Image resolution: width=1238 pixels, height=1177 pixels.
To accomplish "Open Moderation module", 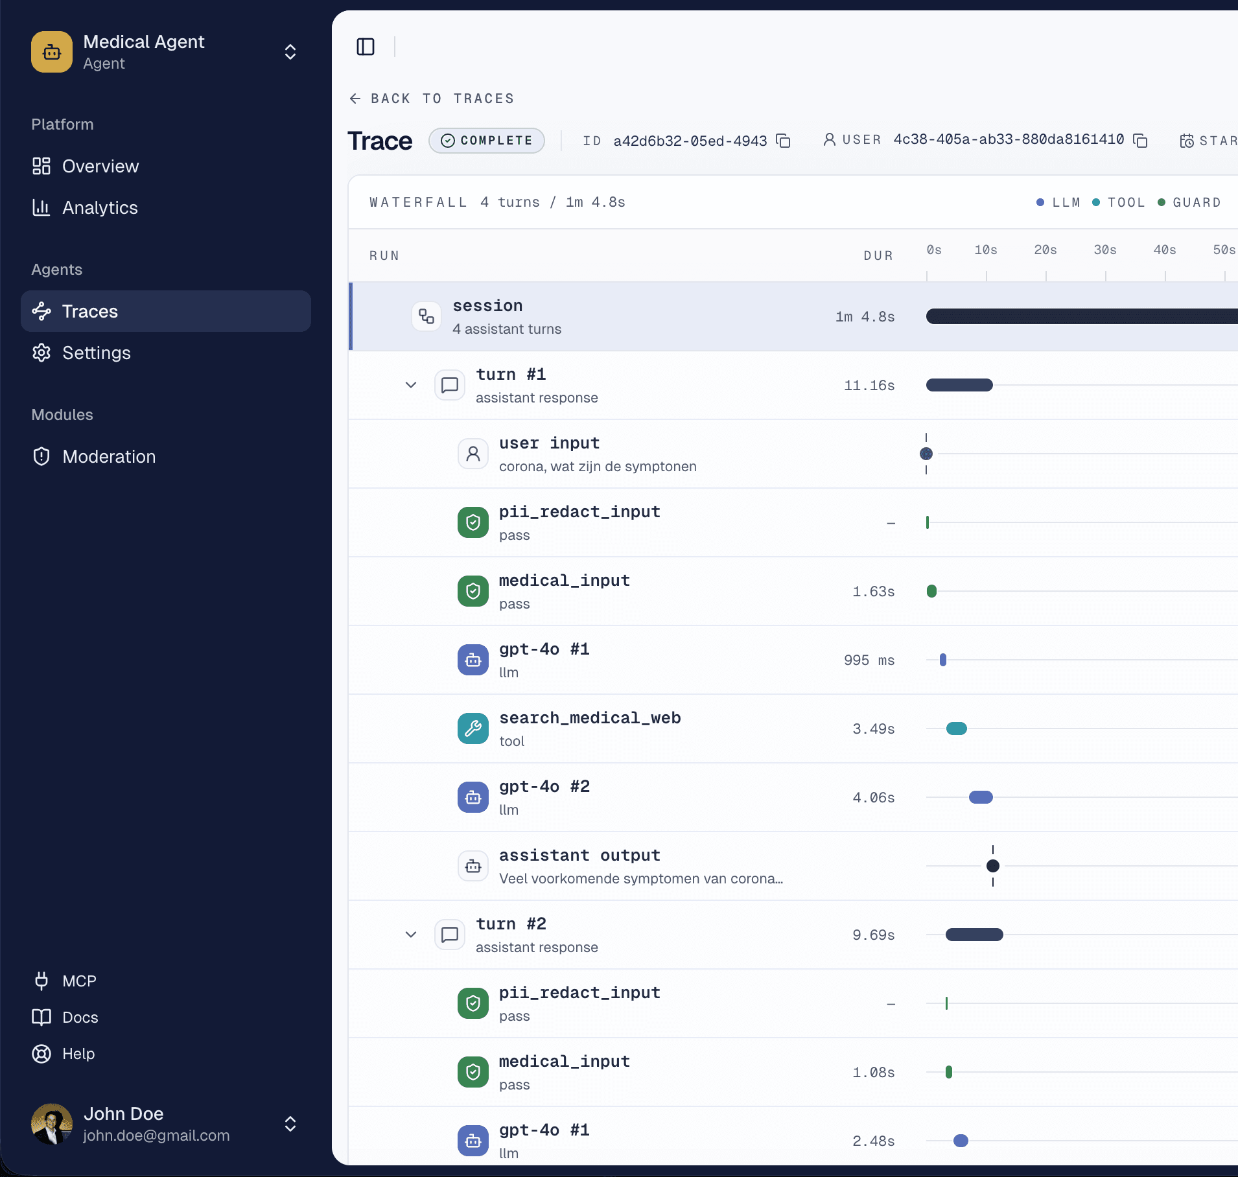I will click(166, 456).
